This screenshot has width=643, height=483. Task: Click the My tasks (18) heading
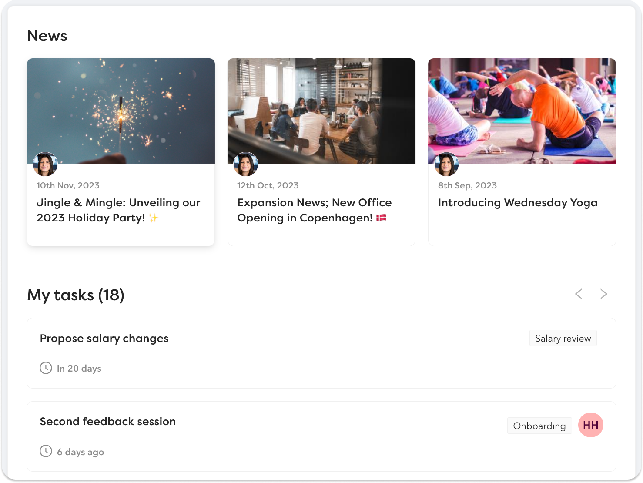click(76, 295)
